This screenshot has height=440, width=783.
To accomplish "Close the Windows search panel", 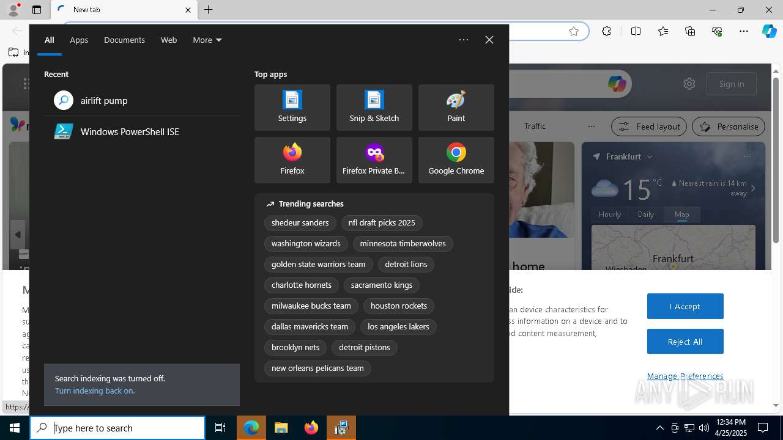I will pyautogui.click(x=489, y=40).
